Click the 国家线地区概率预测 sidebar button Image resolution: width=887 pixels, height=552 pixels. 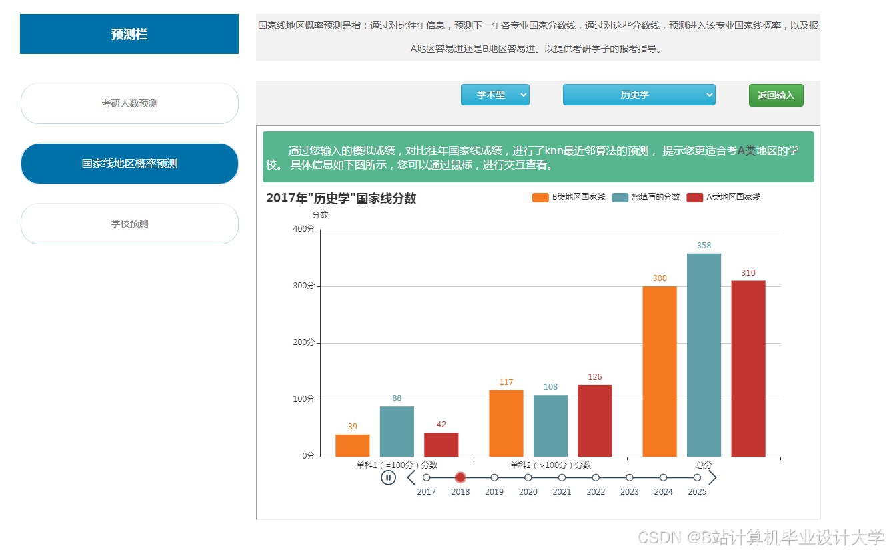click(x=129, y=163)
